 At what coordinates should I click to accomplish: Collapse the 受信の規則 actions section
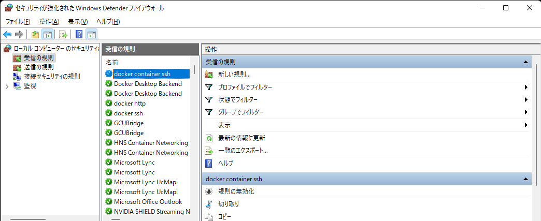pyautogui.click(x=526, y=62)
